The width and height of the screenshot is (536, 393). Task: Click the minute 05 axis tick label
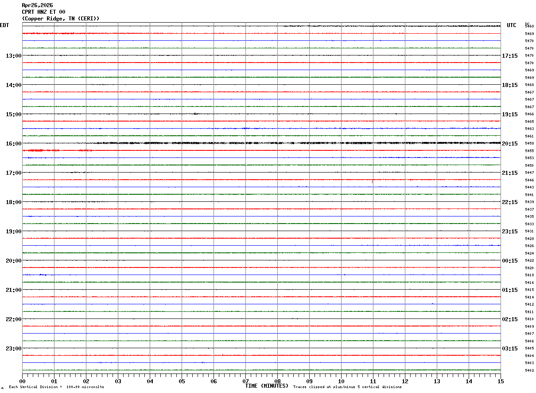[x=182, y=381]
